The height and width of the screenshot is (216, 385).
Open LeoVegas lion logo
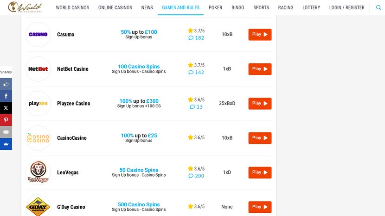pyautogui.click(x=38, y=173)
